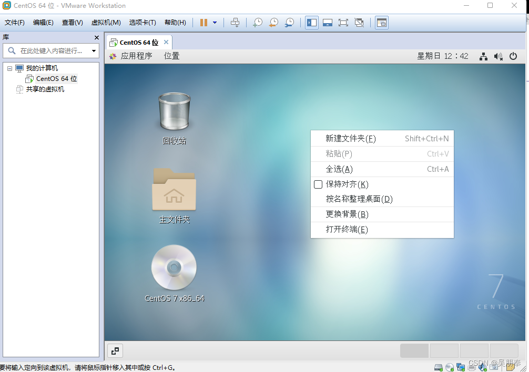Collapse the 我的计算机 tree node

click(x=9, y=68)
